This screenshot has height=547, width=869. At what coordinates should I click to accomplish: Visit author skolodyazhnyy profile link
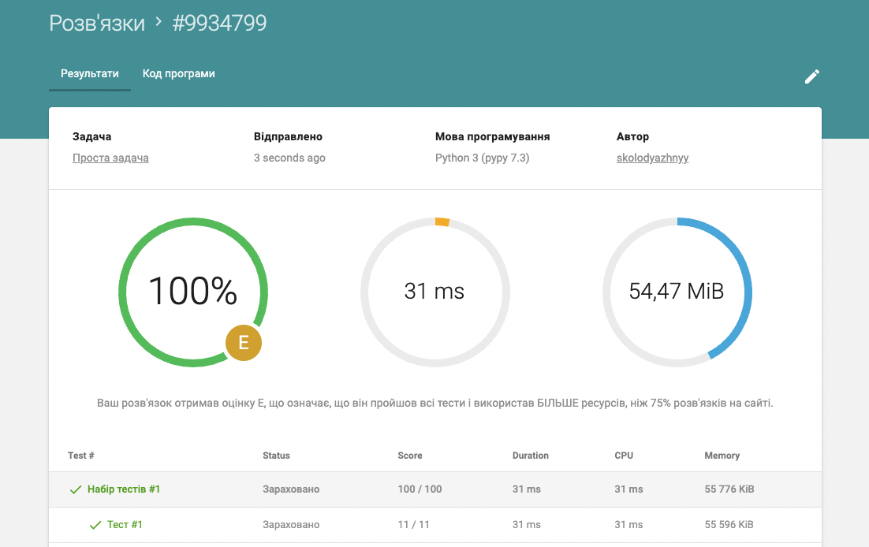[x=652, y=158]
